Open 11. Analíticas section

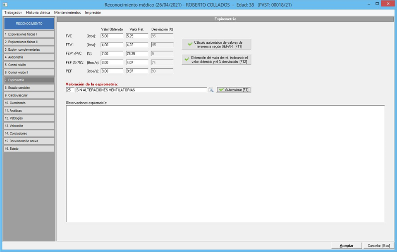coord(29,111)
